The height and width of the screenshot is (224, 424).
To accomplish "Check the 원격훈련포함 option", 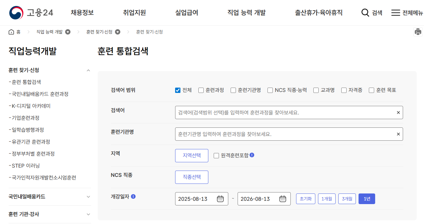I will 216,155.
